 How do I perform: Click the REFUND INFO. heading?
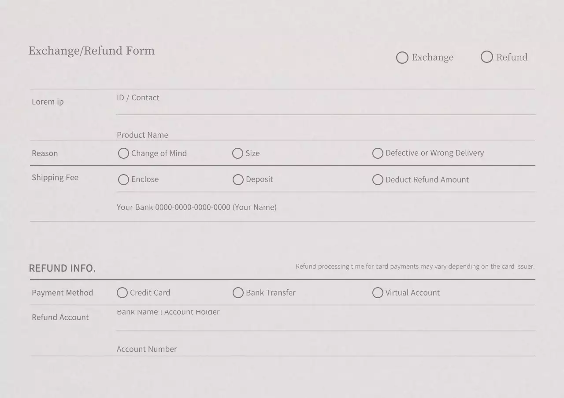tap(62, 268)
